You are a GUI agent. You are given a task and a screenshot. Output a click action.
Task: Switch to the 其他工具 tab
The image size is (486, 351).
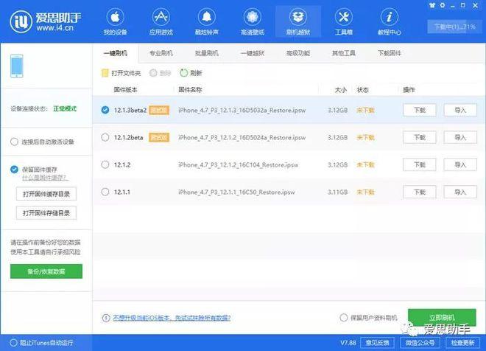click(x=344, y=53)
